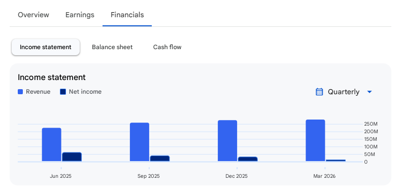
Task: Click the Revenue legend color swatch
Action: click(x=20, y=92)
